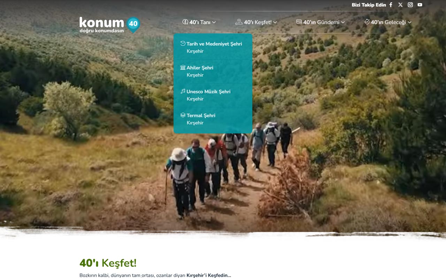Click the layers icon beside Termal Şehri
446x278 pixels.
point(183,115)
